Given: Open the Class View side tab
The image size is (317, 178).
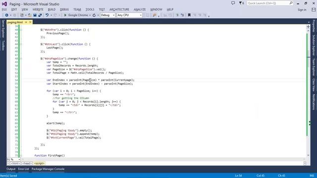Looking at the screenshot, I should pos(314,85).
